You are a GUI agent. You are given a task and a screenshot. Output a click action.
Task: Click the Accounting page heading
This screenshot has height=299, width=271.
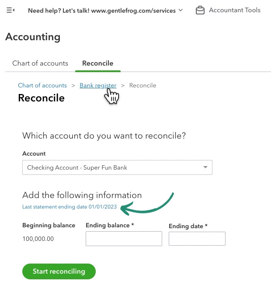click(x=33, y=37)
